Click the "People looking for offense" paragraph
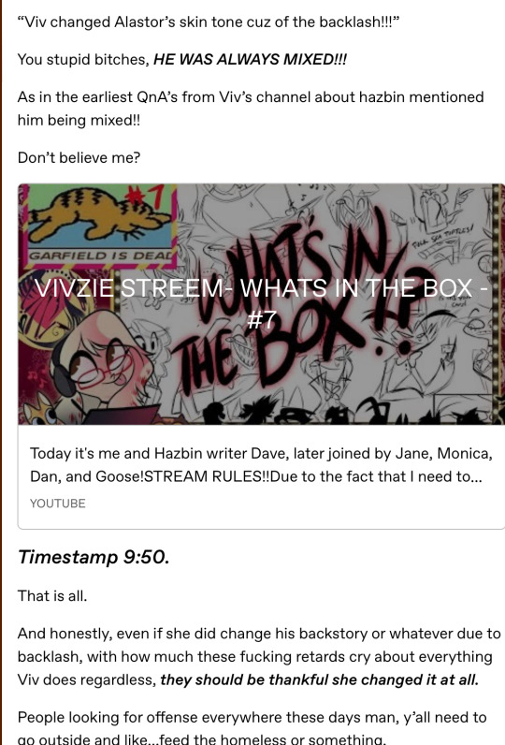Image resolution: width=505 pixels, height=745 pixels. [252, 728]
